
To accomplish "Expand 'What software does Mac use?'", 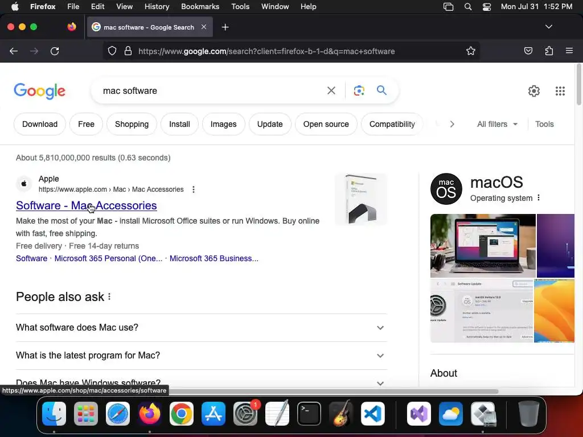I will [x=201, y=327].
